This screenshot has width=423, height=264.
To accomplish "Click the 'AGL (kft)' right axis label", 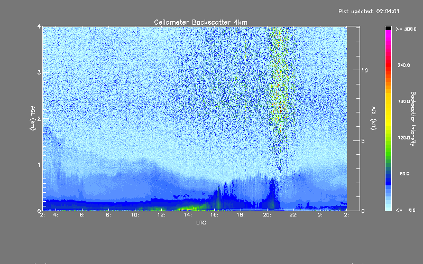I will click(373, 118).
